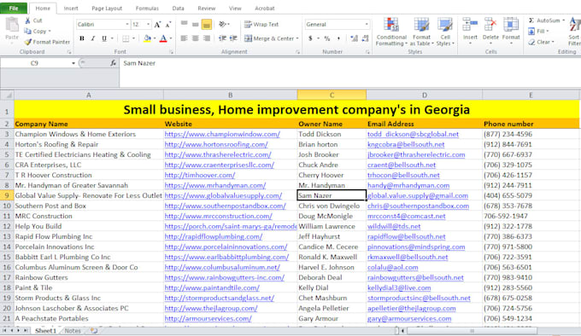Viewport: 581px width, 336px height.
Task: Switch to the Page Layout tab
Action: (x=107, y=9)
